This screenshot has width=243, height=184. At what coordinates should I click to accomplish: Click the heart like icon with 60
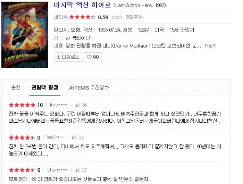pyautogui.click(x=89, y=57)
